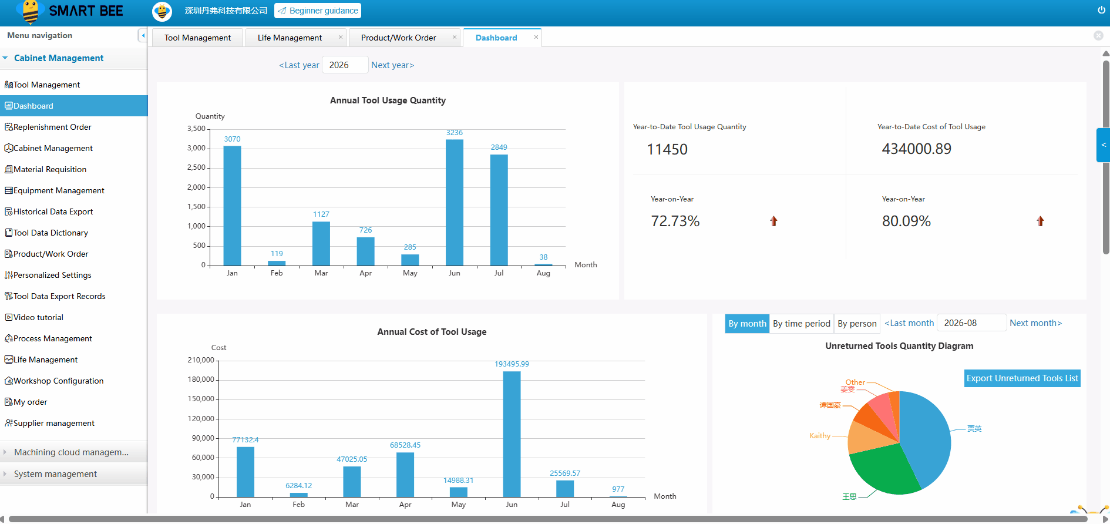This screenshot has height=524, width=1110.
Task: Open the right-side blue slide-out panel
Action: click(x=1103, y=145)
